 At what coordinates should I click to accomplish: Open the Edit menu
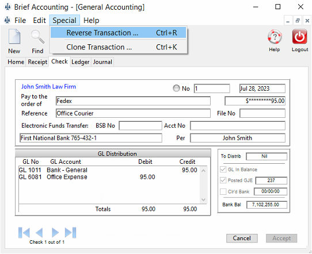pos(39,20)
